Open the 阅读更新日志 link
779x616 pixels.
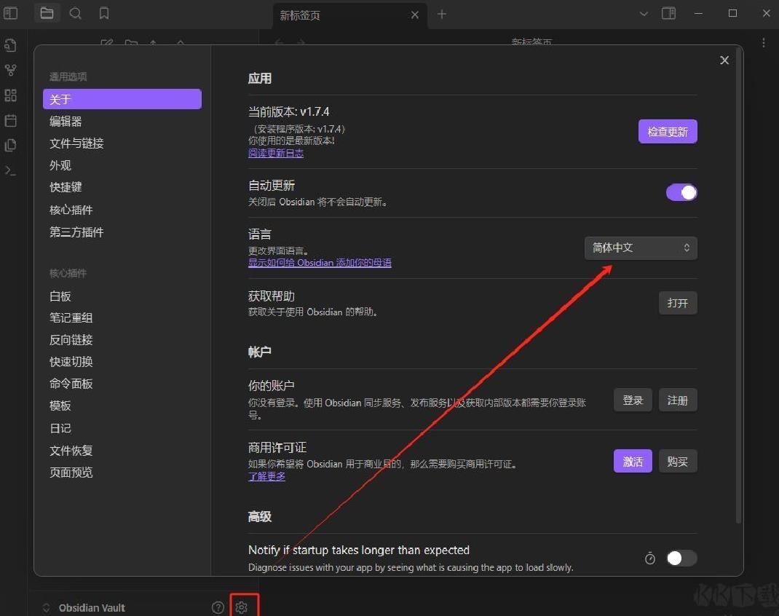coord(276,153)
